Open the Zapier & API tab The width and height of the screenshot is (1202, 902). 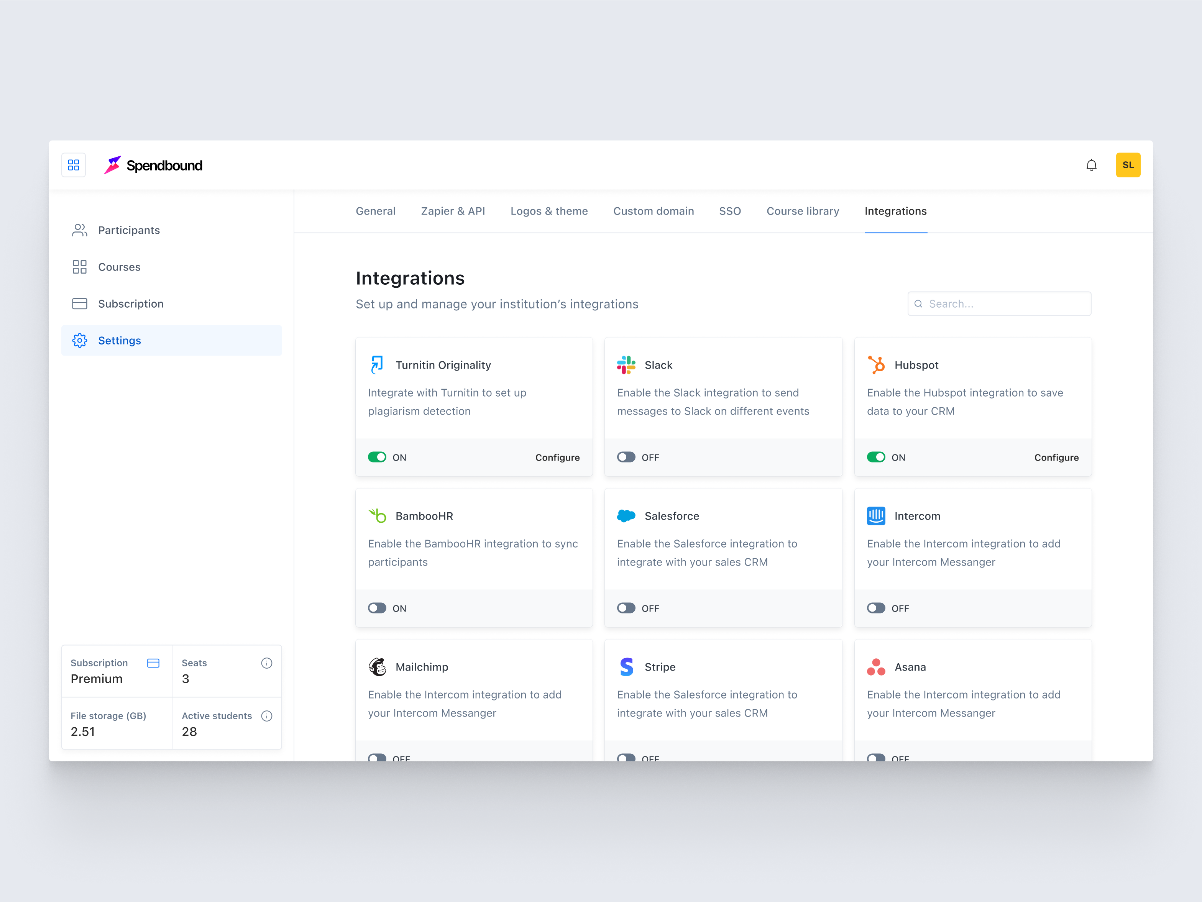pos(453,212)
